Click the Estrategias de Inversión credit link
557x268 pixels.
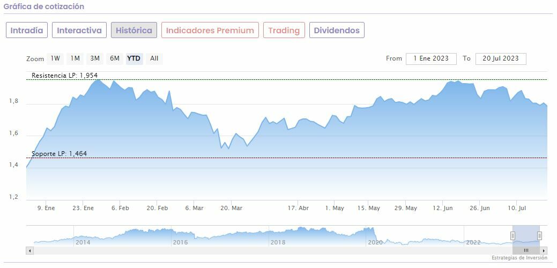[519, 258]
